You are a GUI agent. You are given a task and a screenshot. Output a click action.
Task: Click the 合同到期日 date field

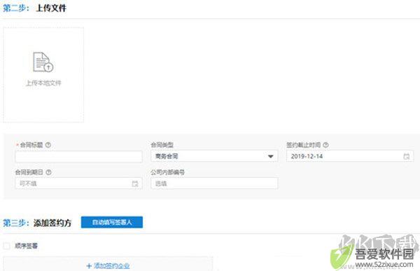(x=78, y=183)
